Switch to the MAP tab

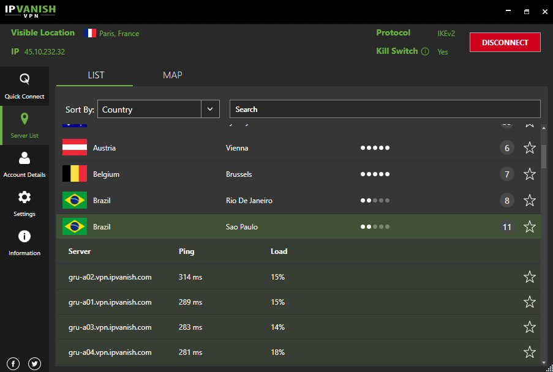pyautogui.click(x=173, y=75)
